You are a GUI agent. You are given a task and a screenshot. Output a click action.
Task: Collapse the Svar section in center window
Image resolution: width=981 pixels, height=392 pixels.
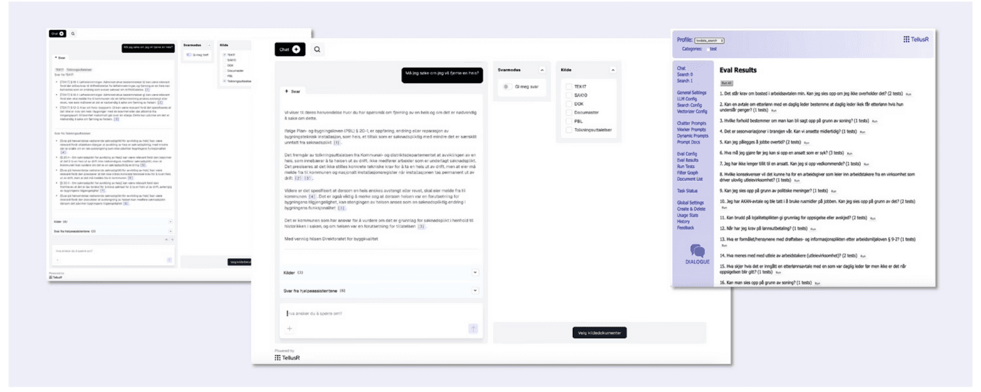[x=292, y=91]
